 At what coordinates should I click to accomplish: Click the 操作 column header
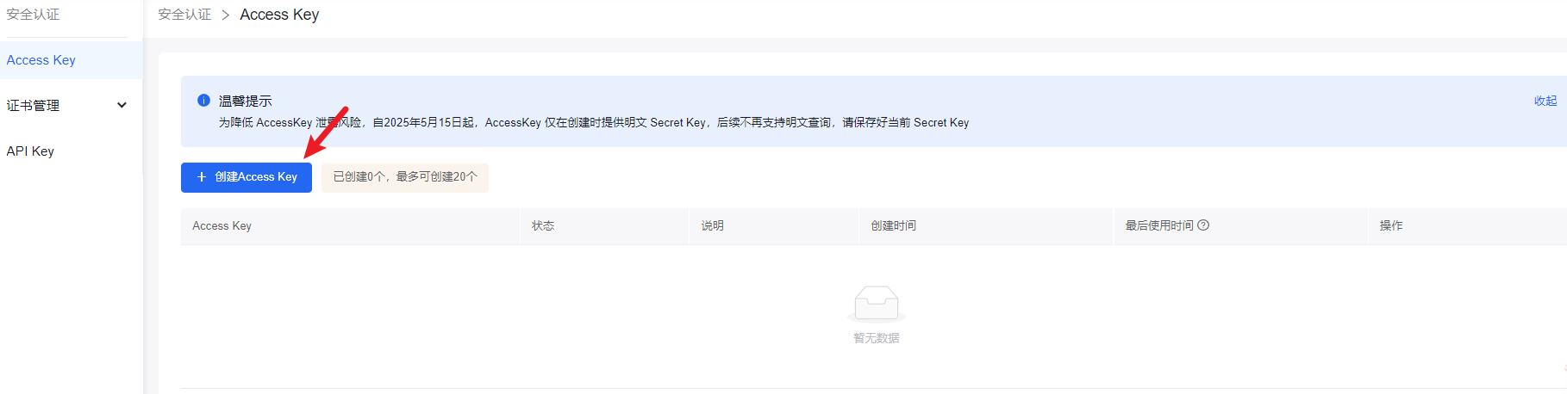click(1390, 226)
